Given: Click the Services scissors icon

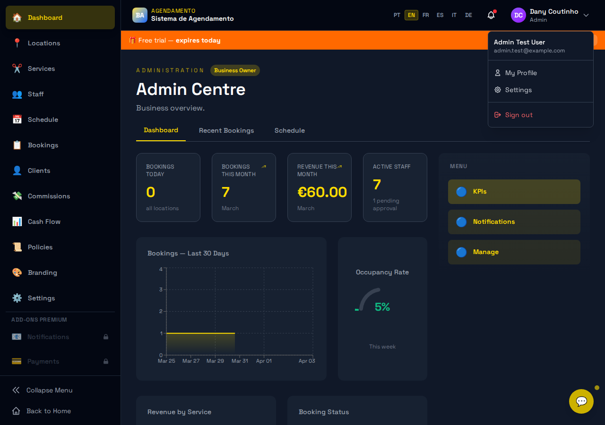Looking at the screenshot, I should pos(17,68).
